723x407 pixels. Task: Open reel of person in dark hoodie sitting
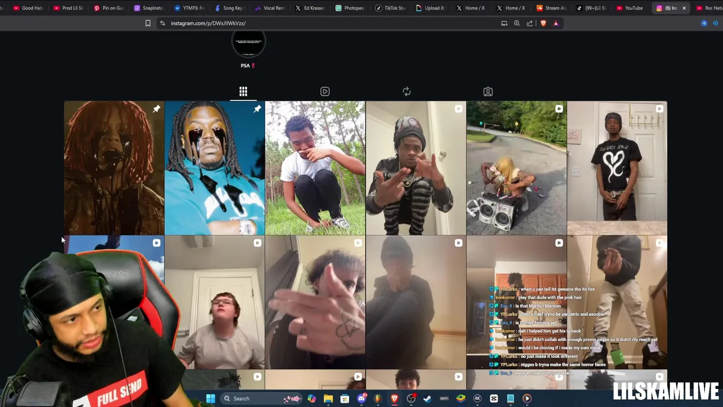point(416,302)
